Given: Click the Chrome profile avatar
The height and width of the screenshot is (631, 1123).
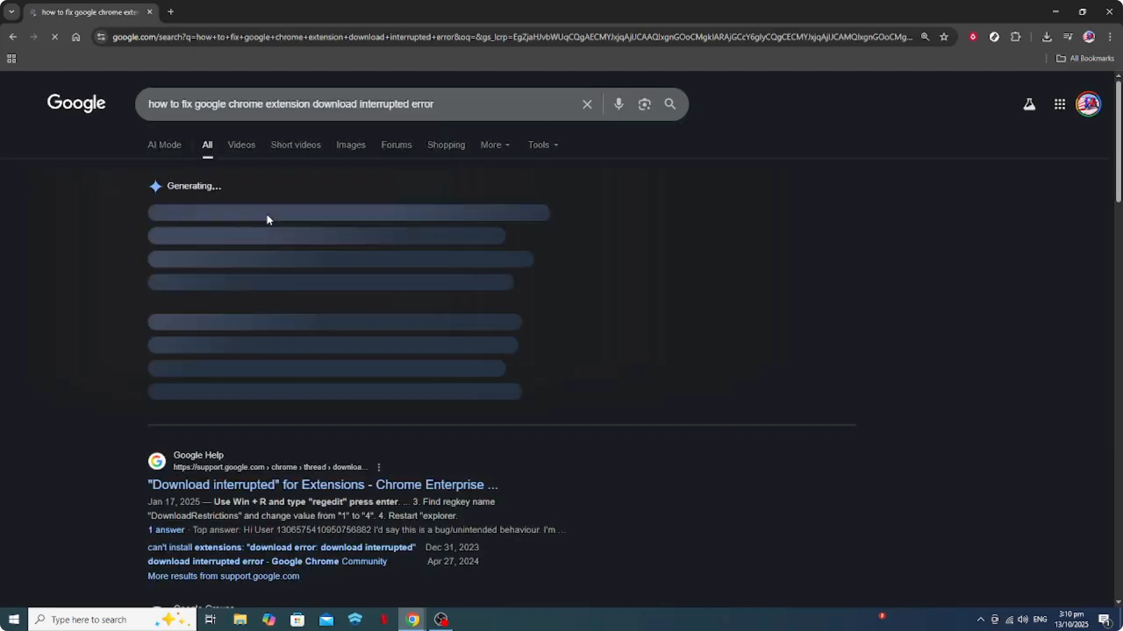Looking at the screenshot, I should click(x=1089, y=37).
